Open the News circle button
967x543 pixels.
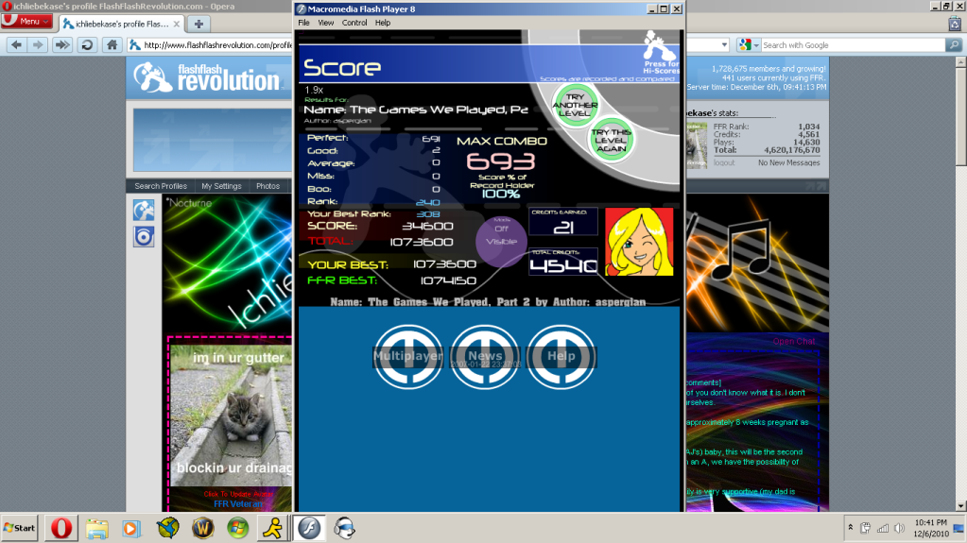point(484,356)
